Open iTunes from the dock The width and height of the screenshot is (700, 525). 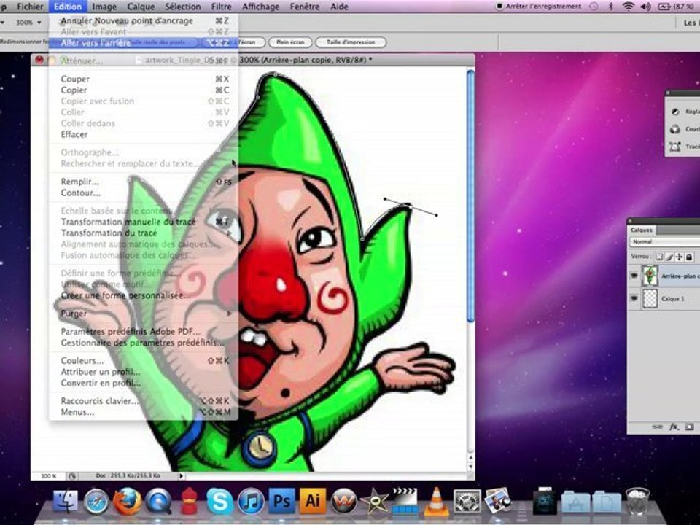pos(251,501)
